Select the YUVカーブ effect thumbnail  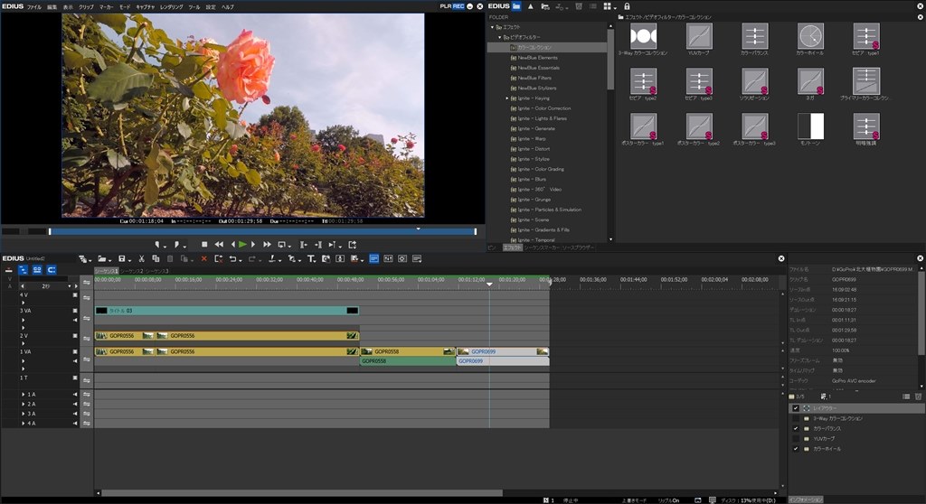tap(699, 37)
